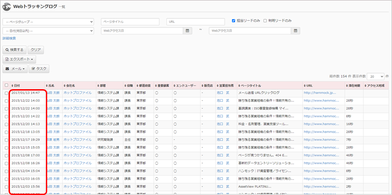Select the 研究開発課 department cell
This screenshot has height=195, width=392.
click(x=105, y=139)
